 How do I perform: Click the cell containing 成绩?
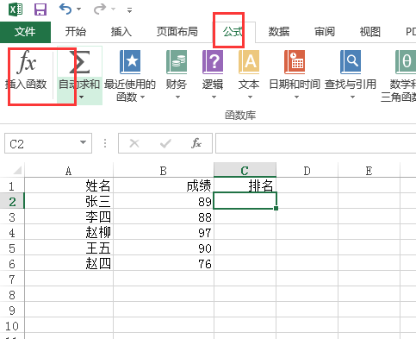pos(164,185)
